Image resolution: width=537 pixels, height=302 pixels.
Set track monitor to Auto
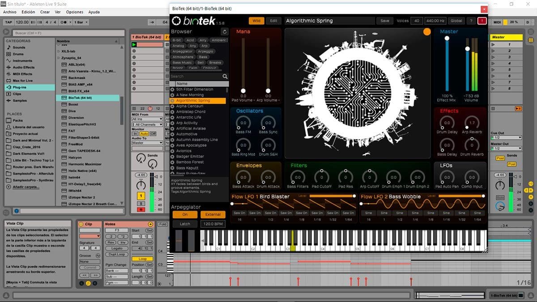(x=144, y=134)
